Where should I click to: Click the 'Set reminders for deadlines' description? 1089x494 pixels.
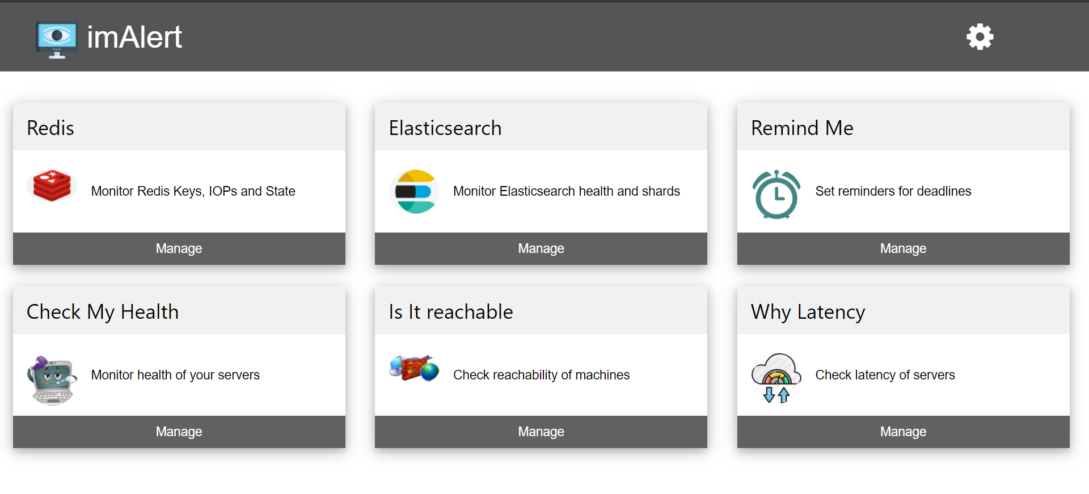893,191
